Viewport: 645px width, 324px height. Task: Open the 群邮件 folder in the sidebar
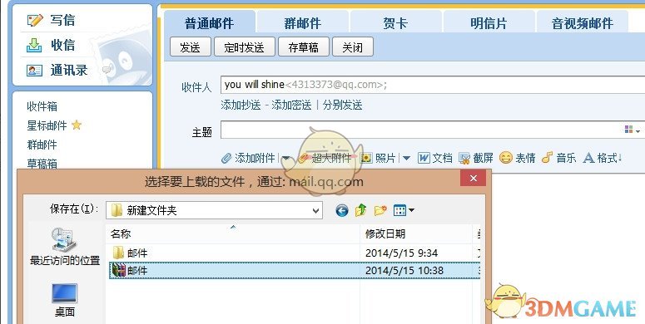point(42,145)
